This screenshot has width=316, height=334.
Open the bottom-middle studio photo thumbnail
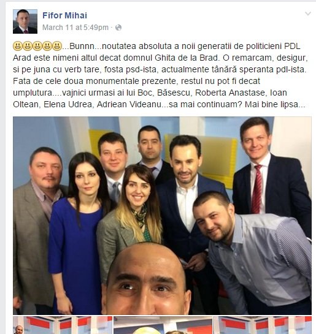click(x=163, y=325)
